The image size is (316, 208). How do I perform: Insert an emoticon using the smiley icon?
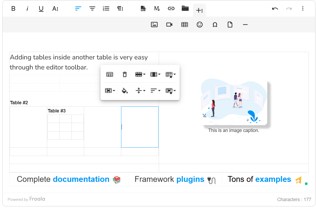point(200,25)
